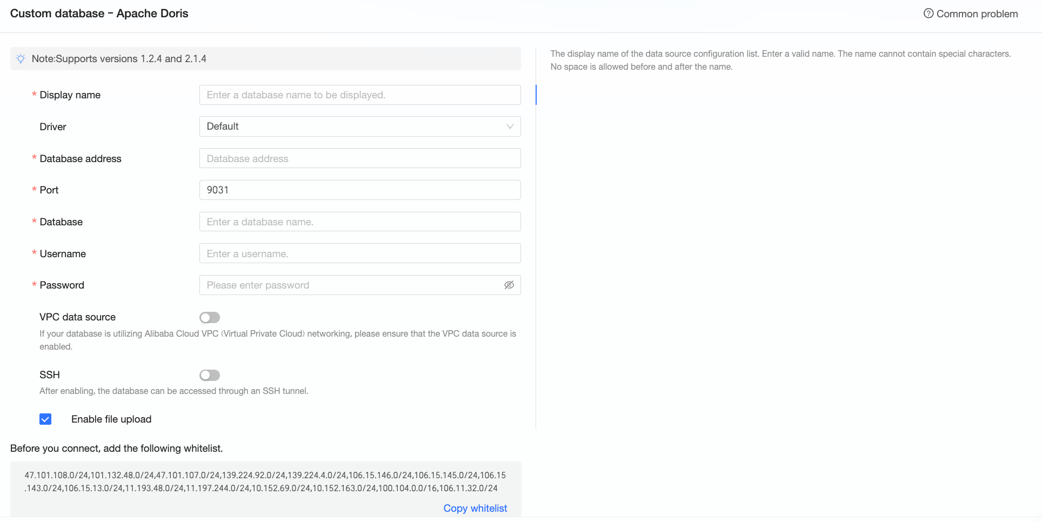Image resolution: width=1042 pixels, height=522 pixels.
Task: Click the 'Driver' field label
Action: click(53, 127)
